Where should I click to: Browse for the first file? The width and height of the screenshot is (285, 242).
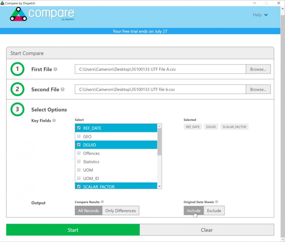[258, 69]
